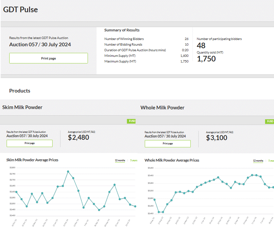Image resolution: width=274 pixels, height=227 pixels.
Task: Show 5 years view on Whole Milk Powder chart
Action: tap(271, 161)
